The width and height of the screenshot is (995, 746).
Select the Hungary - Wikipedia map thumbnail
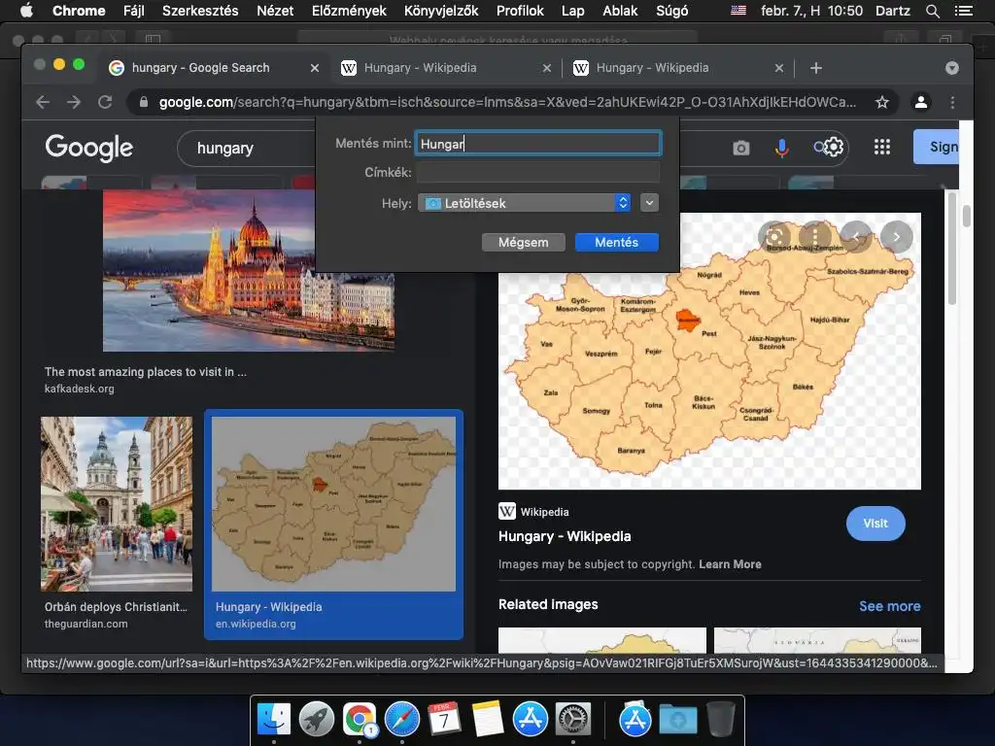(x=333, y=504)
